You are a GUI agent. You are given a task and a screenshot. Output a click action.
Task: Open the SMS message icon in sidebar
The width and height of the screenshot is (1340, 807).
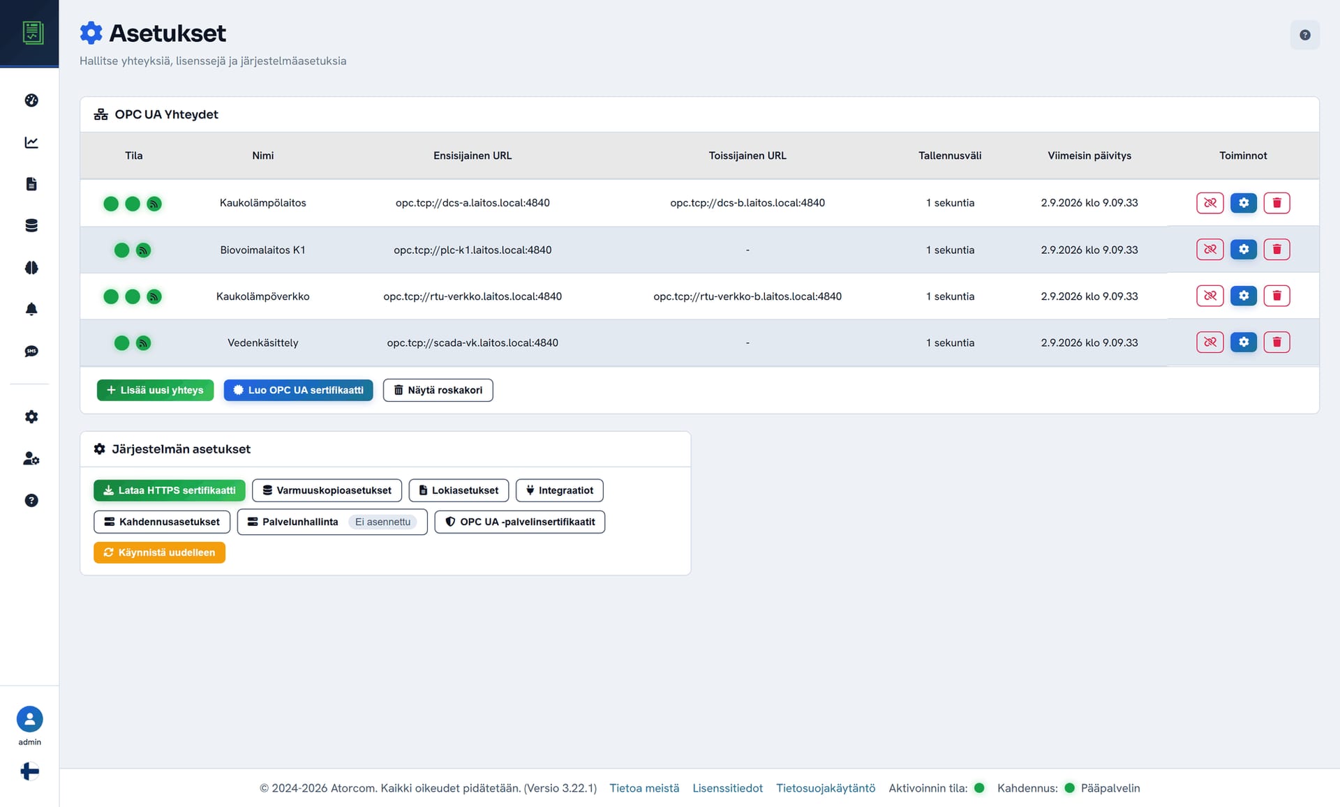coord(31,351)
